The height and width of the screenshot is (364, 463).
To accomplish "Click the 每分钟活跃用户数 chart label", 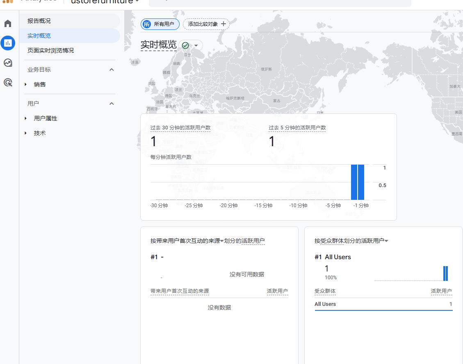I will [171, 157].
